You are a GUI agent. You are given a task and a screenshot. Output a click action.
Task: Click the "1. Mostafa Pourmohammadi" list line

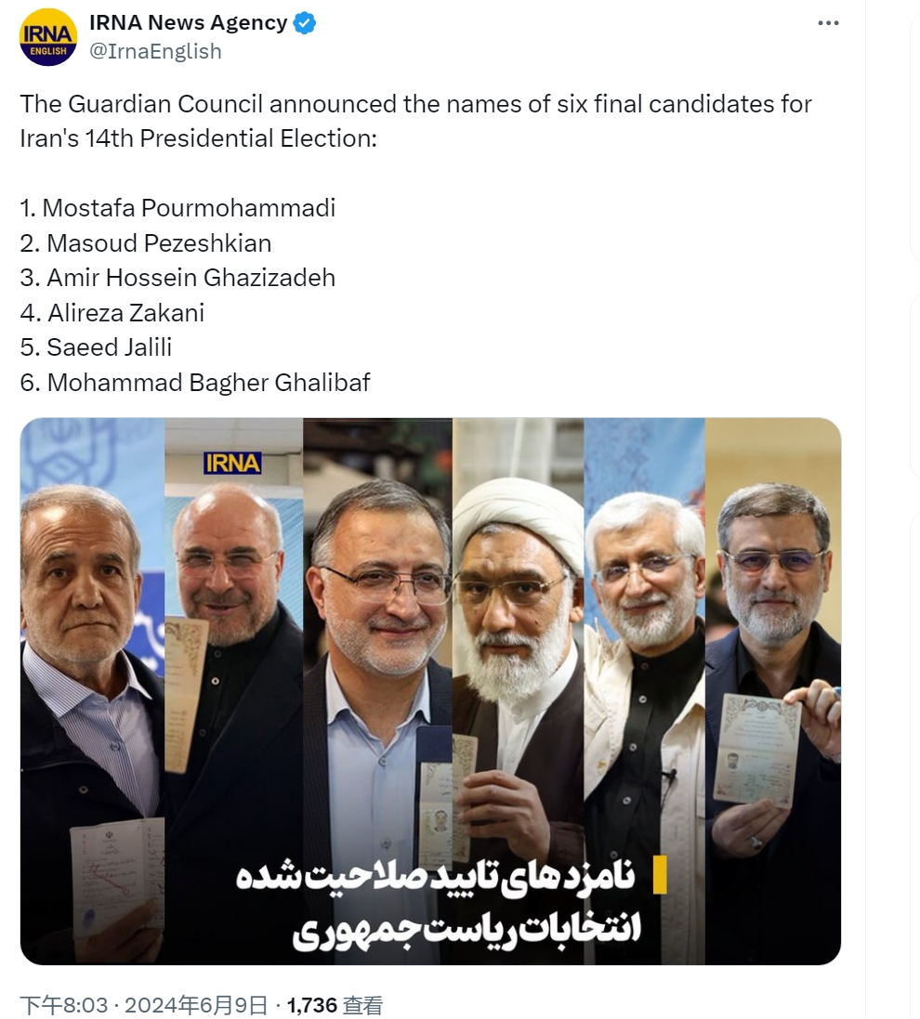177,208
